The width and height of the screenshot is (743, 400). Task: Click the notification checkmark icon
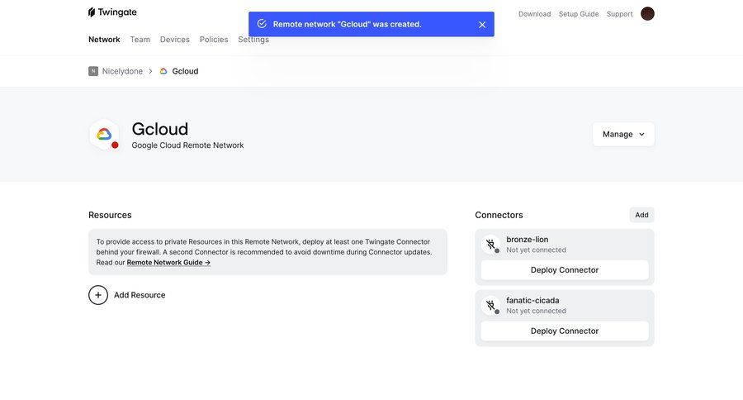tap(262, 24)
